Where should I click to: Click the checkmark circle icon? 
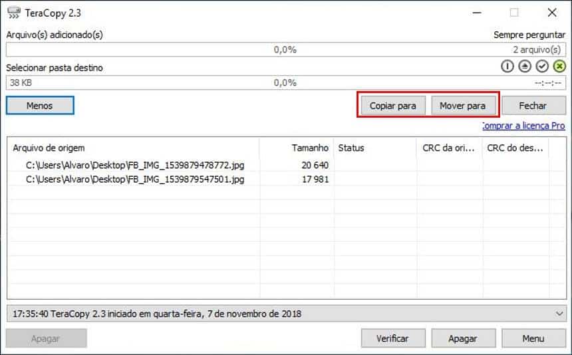pos(542,66)
